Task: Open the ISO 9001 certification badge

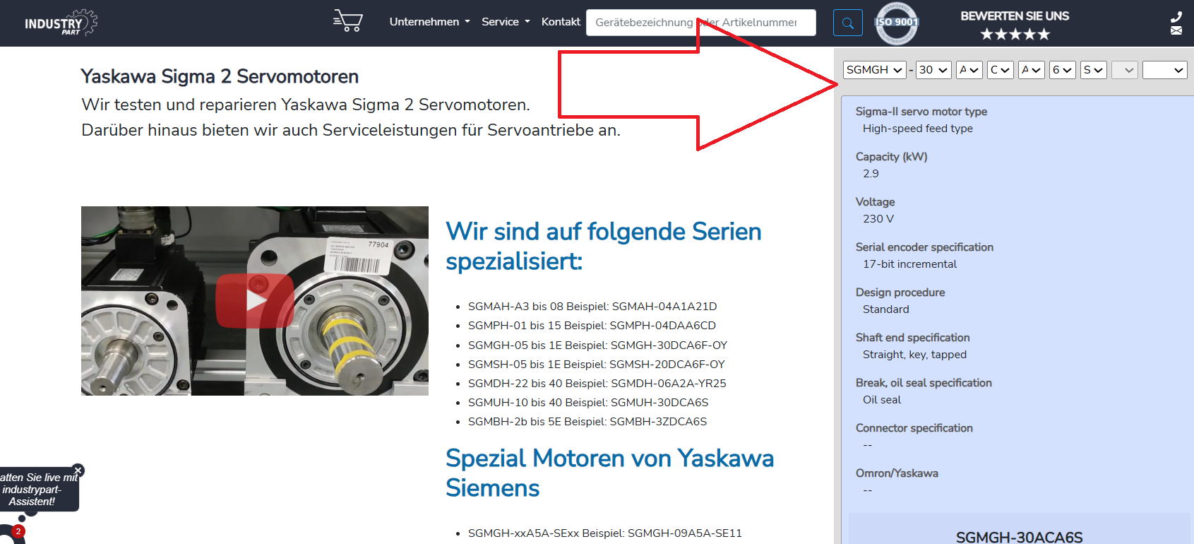Action: [x=897, y=23]
